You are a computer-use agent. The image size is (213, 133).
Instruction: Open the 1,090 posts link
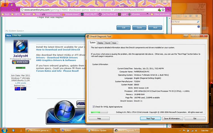tap(20, 83)
